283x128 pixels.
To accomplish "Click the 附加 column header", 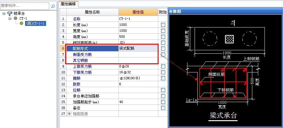I will 163,12.
